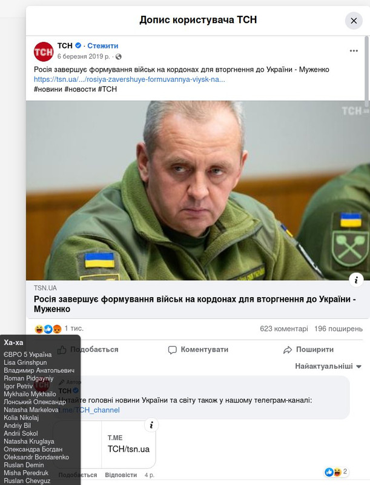Image resolution: width=370 pixels, height=485 pixels.
Task: Click the #ТСН hashtag
Action: coord(107,89)
